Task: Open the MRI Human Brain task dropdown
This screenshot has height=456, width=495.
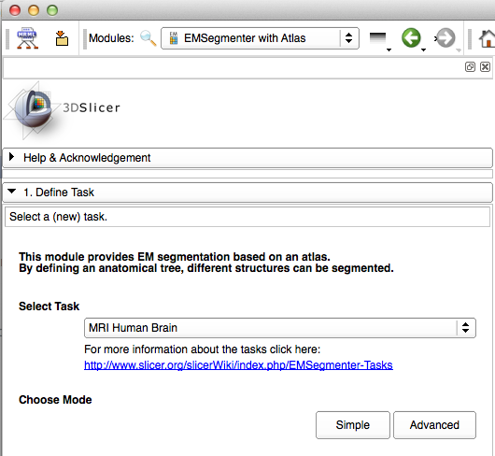Action: pos(279,328)
